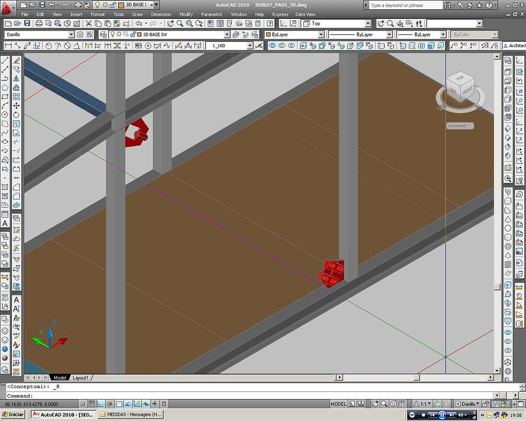Pause playback in the media player toolbar
526x421 pixels.
[442, 415]
